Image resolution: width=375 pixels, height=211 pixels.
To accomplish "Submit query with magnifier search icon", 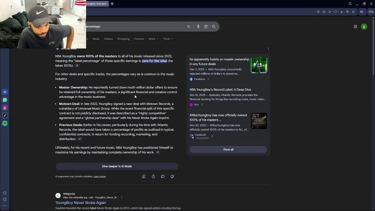I will 214,27.
